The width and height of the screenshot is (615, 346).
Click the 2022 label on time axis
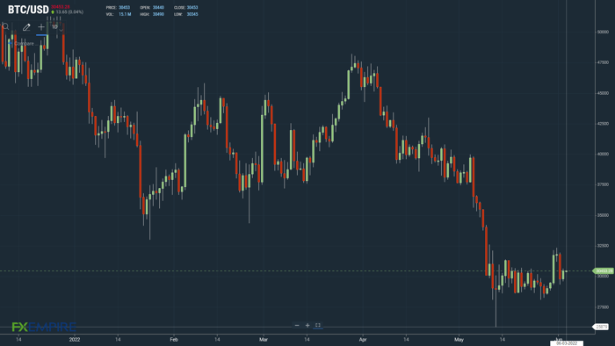pyautogui.click(x=75, y=339)
